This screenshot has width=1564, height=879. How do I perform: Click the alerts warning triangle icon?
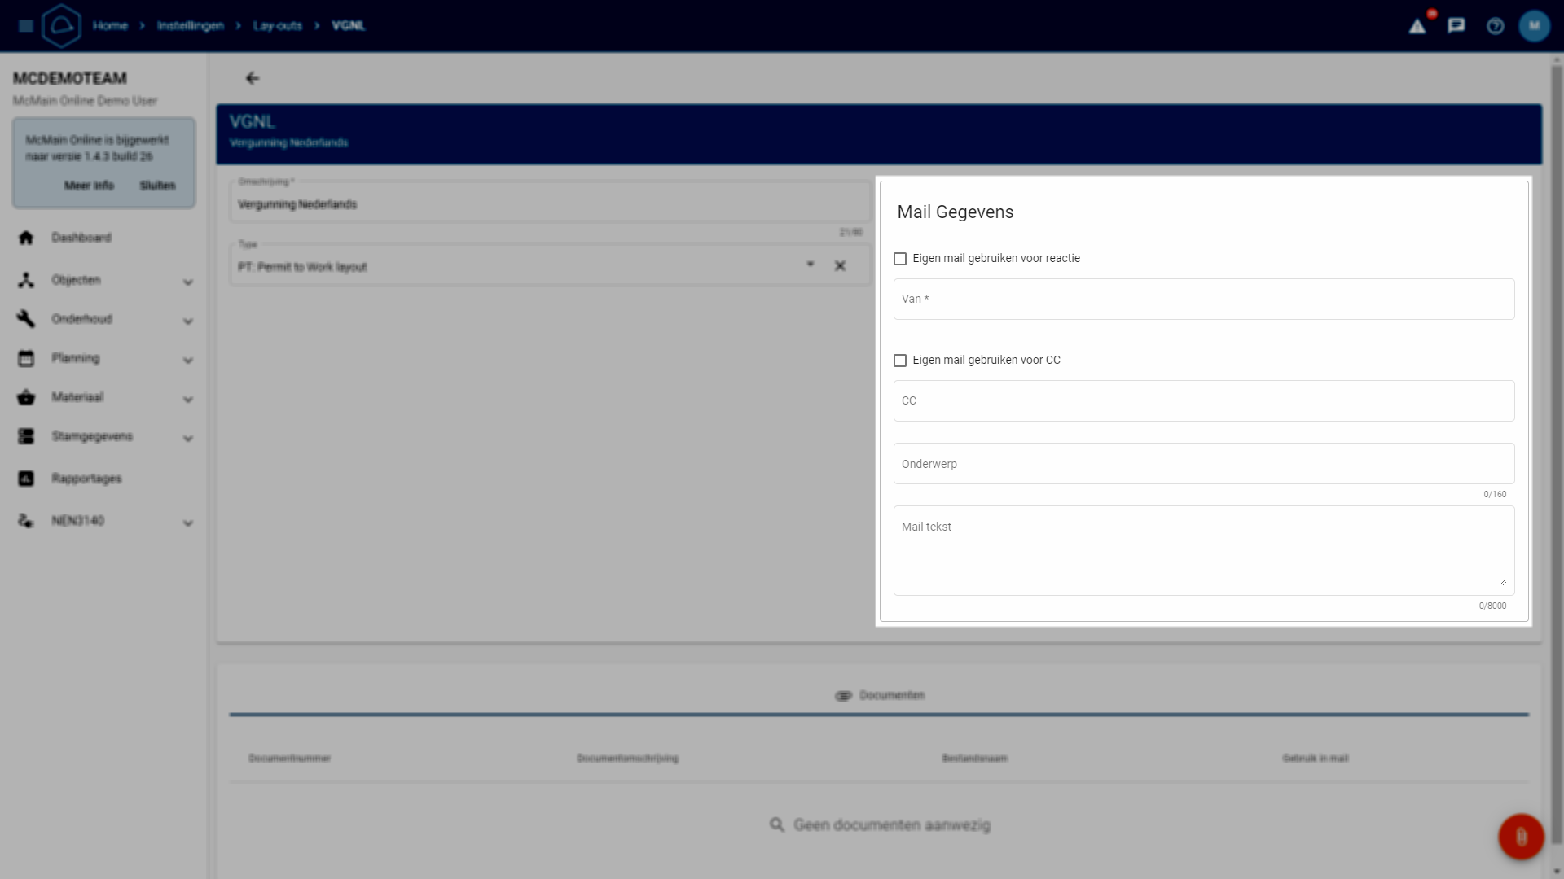click(1417, 26)
